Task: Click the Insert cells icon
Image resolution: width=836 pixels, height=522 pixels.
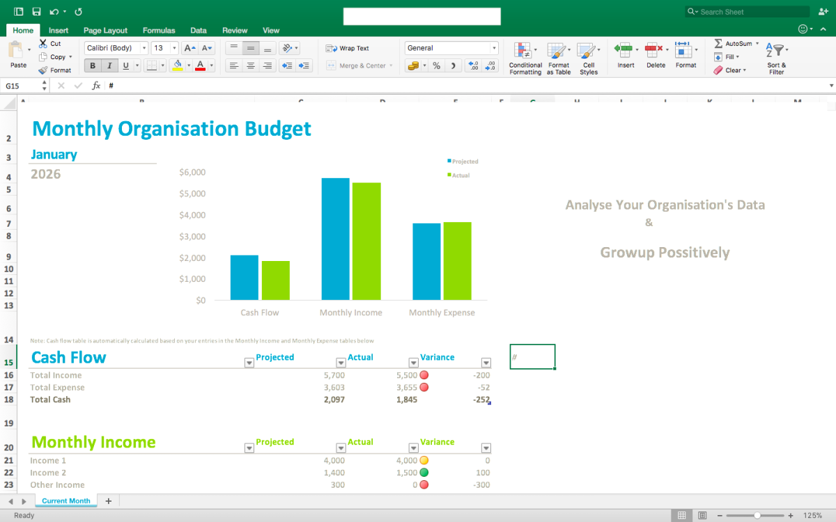Action: (x=624, y=50)
